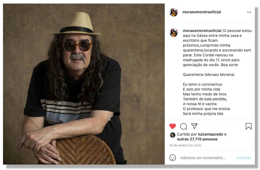Click the header profile avatar of moraesmoreiraoficial

[x=174, y=12]
